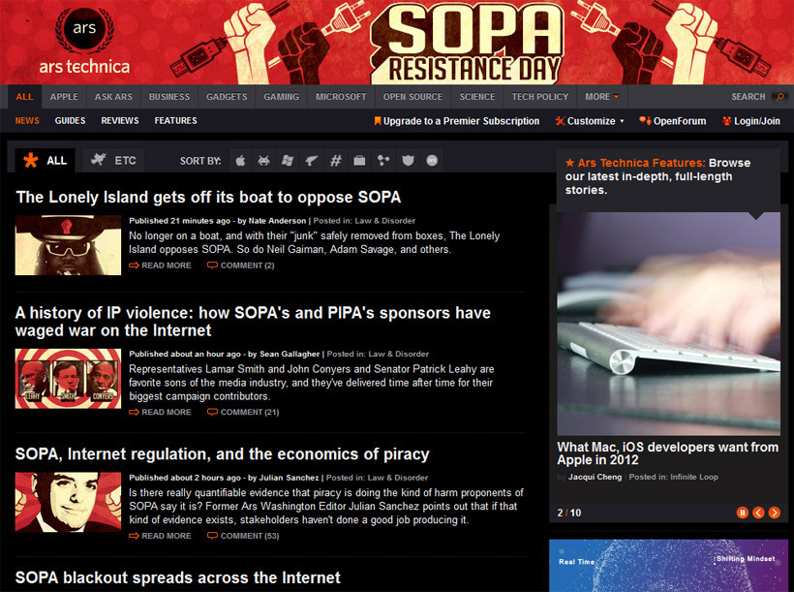
Task: Sort by the round Ars icon
Action: pos(432,161)
